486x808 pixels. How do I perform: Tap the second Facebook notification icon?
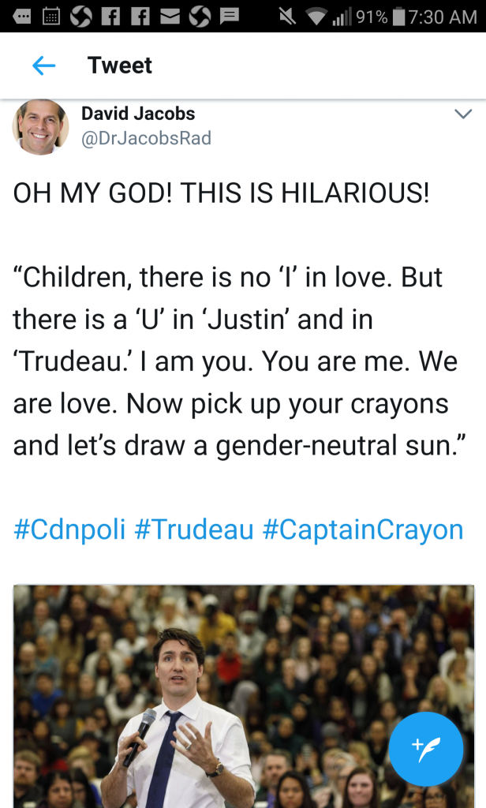click(x=140, y=16)
